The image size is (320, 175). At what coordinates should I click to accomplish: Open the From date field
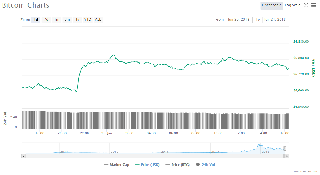click(239, 20)
